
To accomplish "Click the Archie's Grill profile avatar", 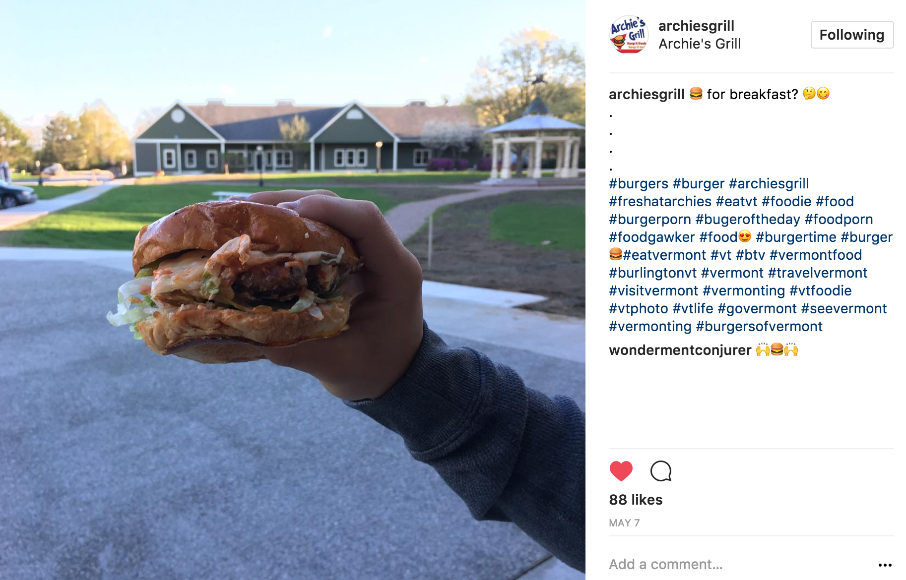I will [629, 34].
